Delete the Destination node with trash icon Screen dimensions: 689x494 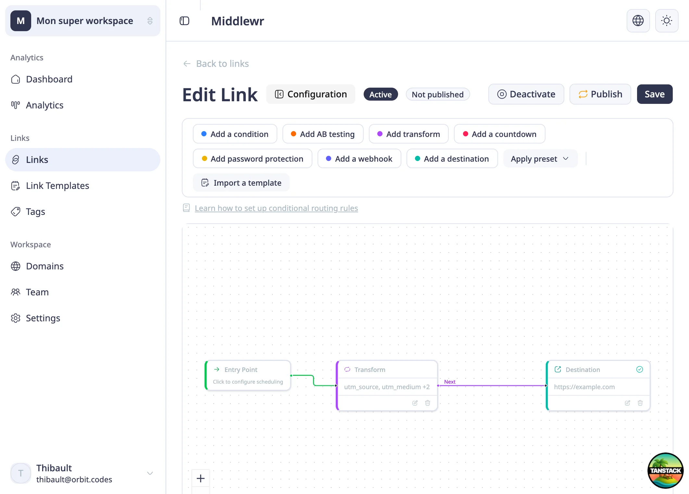point(640,403)
